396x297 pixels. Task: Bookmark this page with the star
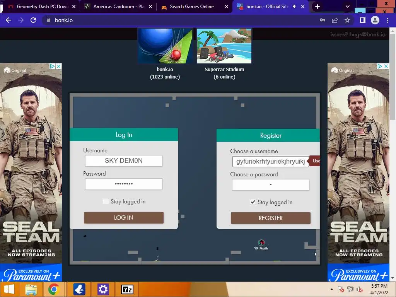point(347,20)
